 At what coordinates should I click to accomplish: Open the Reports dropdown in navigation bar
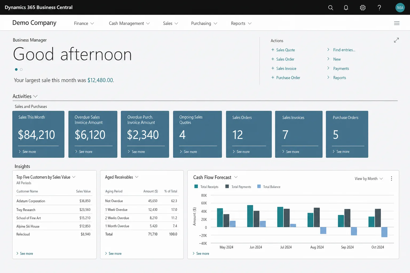(x=241, y=23)
